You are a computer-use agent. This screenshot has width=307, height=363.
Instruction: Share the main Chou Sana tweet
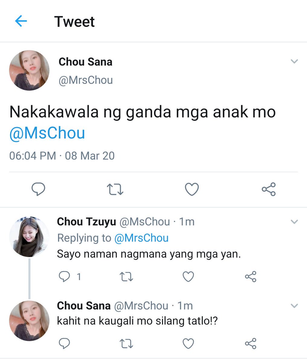click(269, 189)
